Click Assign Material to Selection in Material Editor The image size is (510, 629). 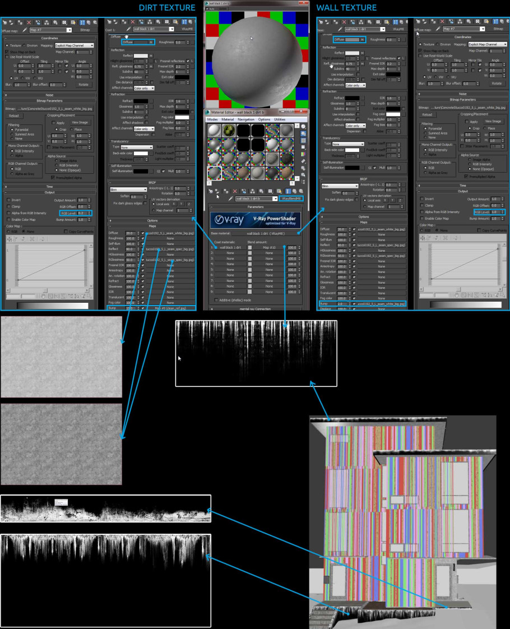click(x=226, y=191)
